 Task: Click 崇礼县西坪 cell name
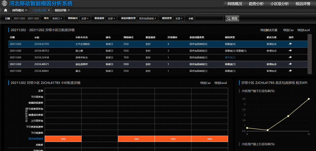(81, 64)
